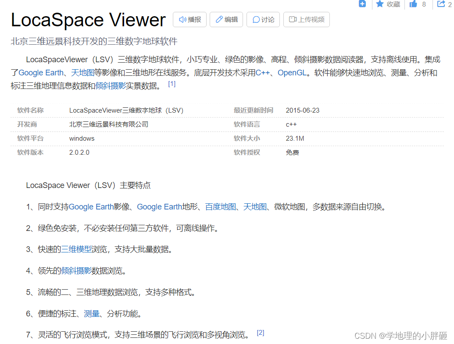Viewport: 454px width, 344px height.
Task: Click the 软件语言 label
Action: tap(247, 124)
